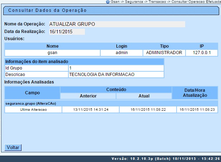Select the current value 16/11/2015 11:08:22

tap(148, 110)
